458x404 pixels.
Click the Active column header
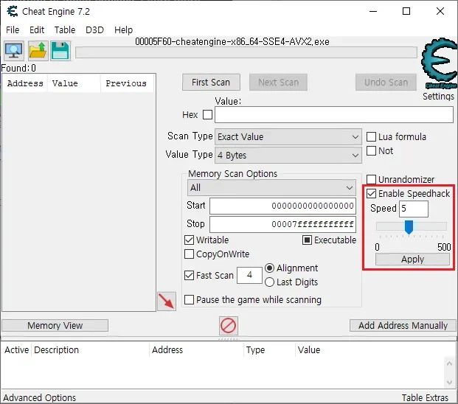pos(16,349)
